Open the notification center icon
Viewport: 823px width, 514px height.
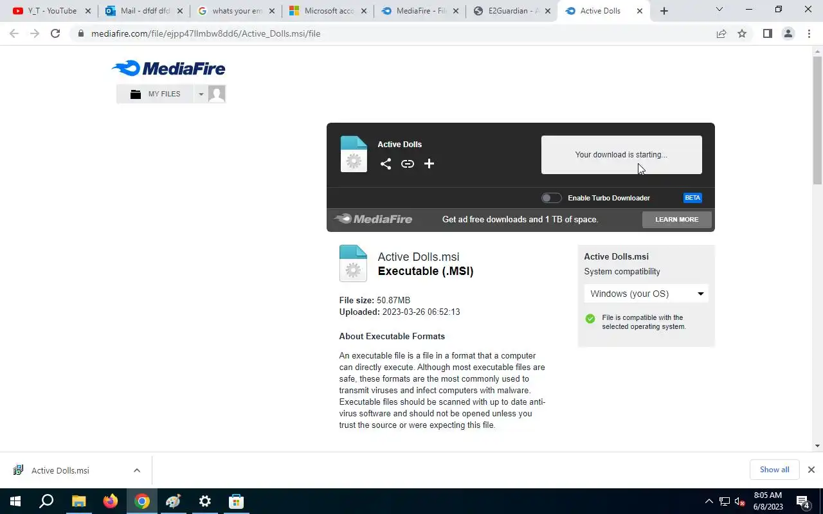(x=802, y=501)
